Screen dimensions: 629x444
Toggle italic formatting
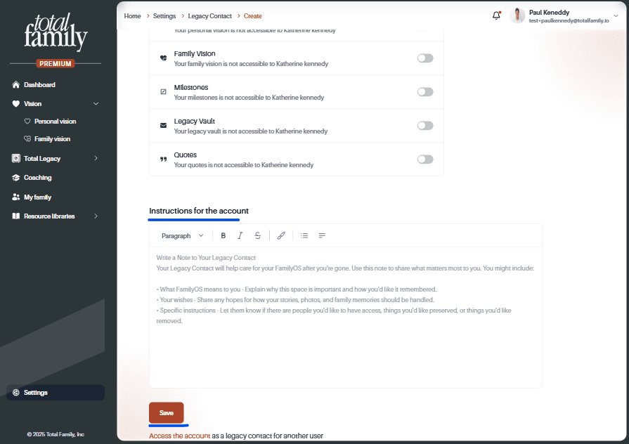240,235
